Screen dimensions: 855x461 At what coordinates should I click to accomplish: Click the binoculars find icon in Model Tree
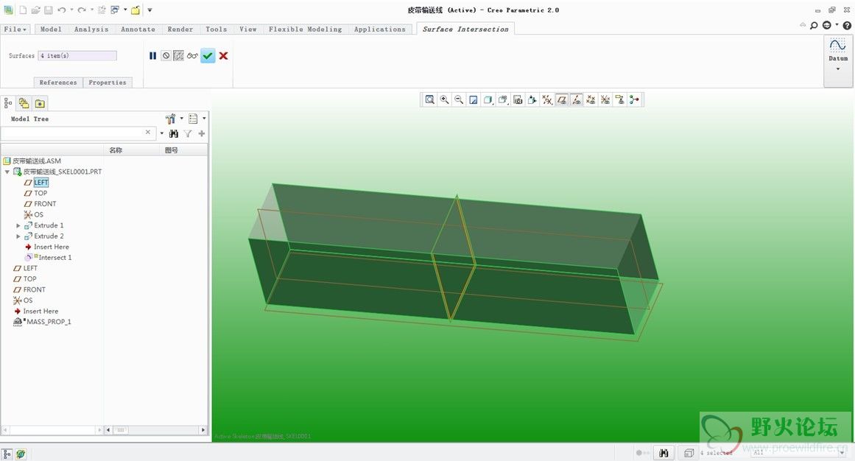coord(174,133)
